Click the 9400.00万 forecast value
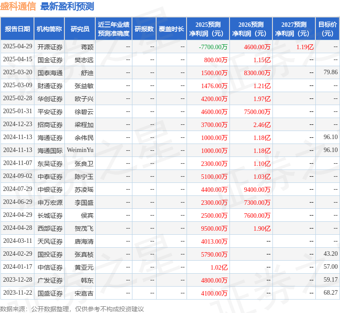The height and width of the screenshot is (313, 340). (x=257, y=190)
